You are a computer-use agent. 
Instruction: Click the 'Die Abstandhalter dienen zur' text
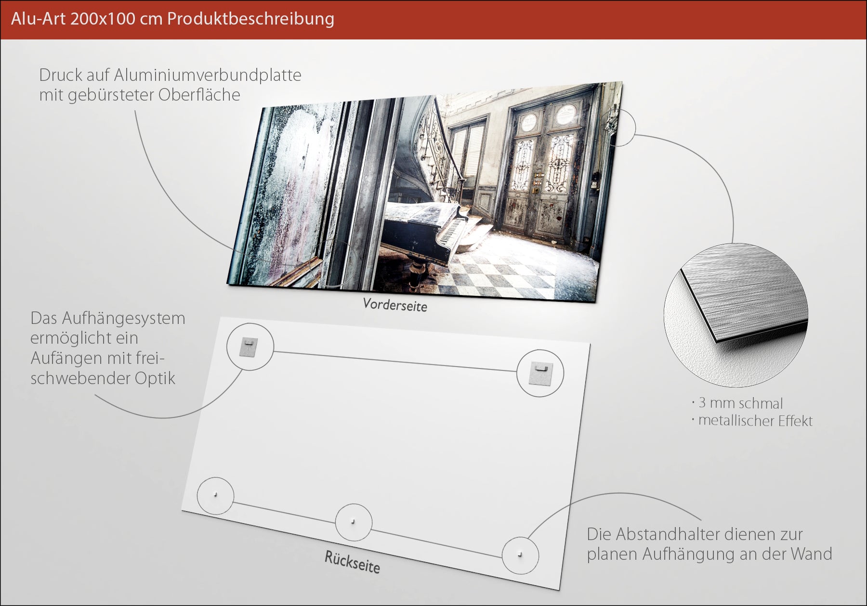695,534
